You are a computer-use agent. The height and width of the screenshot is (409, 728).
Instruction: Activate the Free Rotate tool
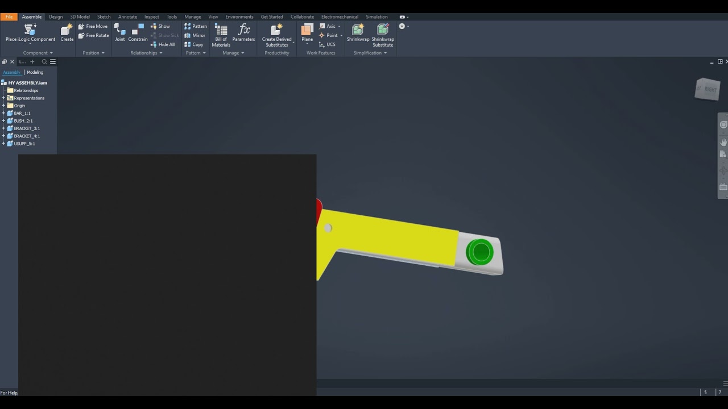tap(93, 35)
